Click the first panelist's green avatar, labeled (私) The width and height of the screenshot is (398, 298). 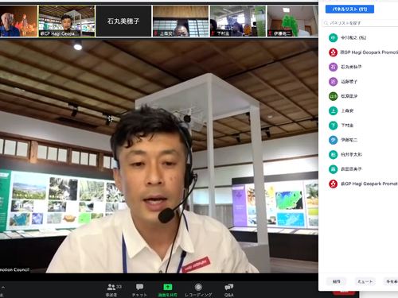tap(333, 38)
